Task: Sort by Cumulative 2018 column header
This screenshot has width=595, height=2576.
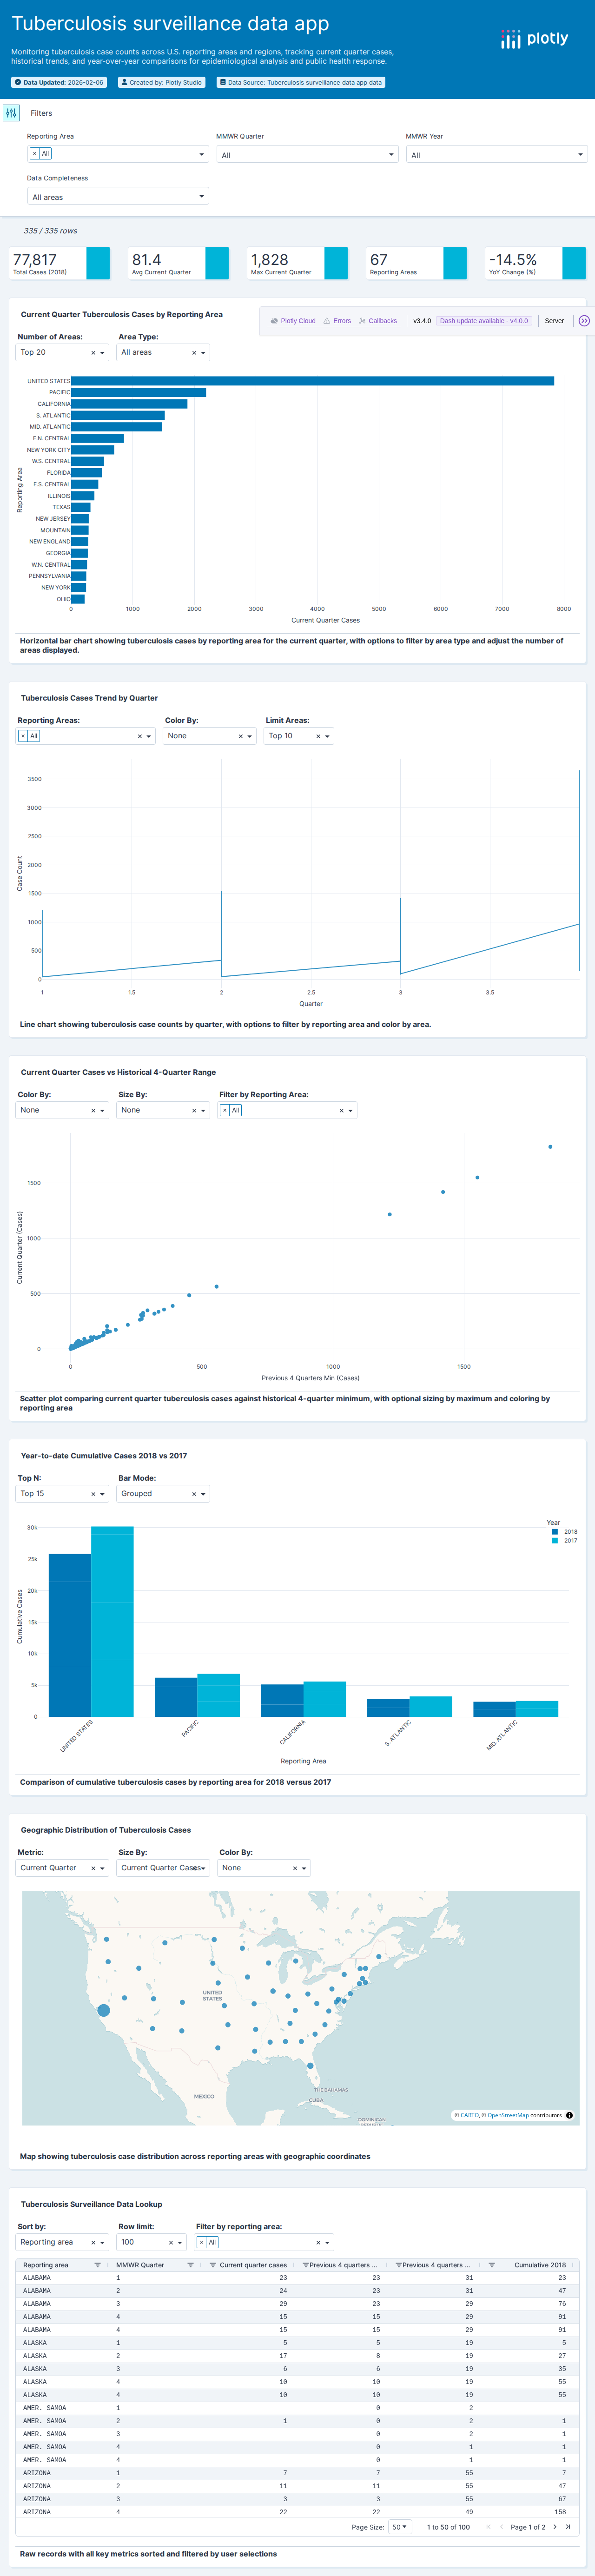Action: pyautogui.click(x=540, y=2265)
